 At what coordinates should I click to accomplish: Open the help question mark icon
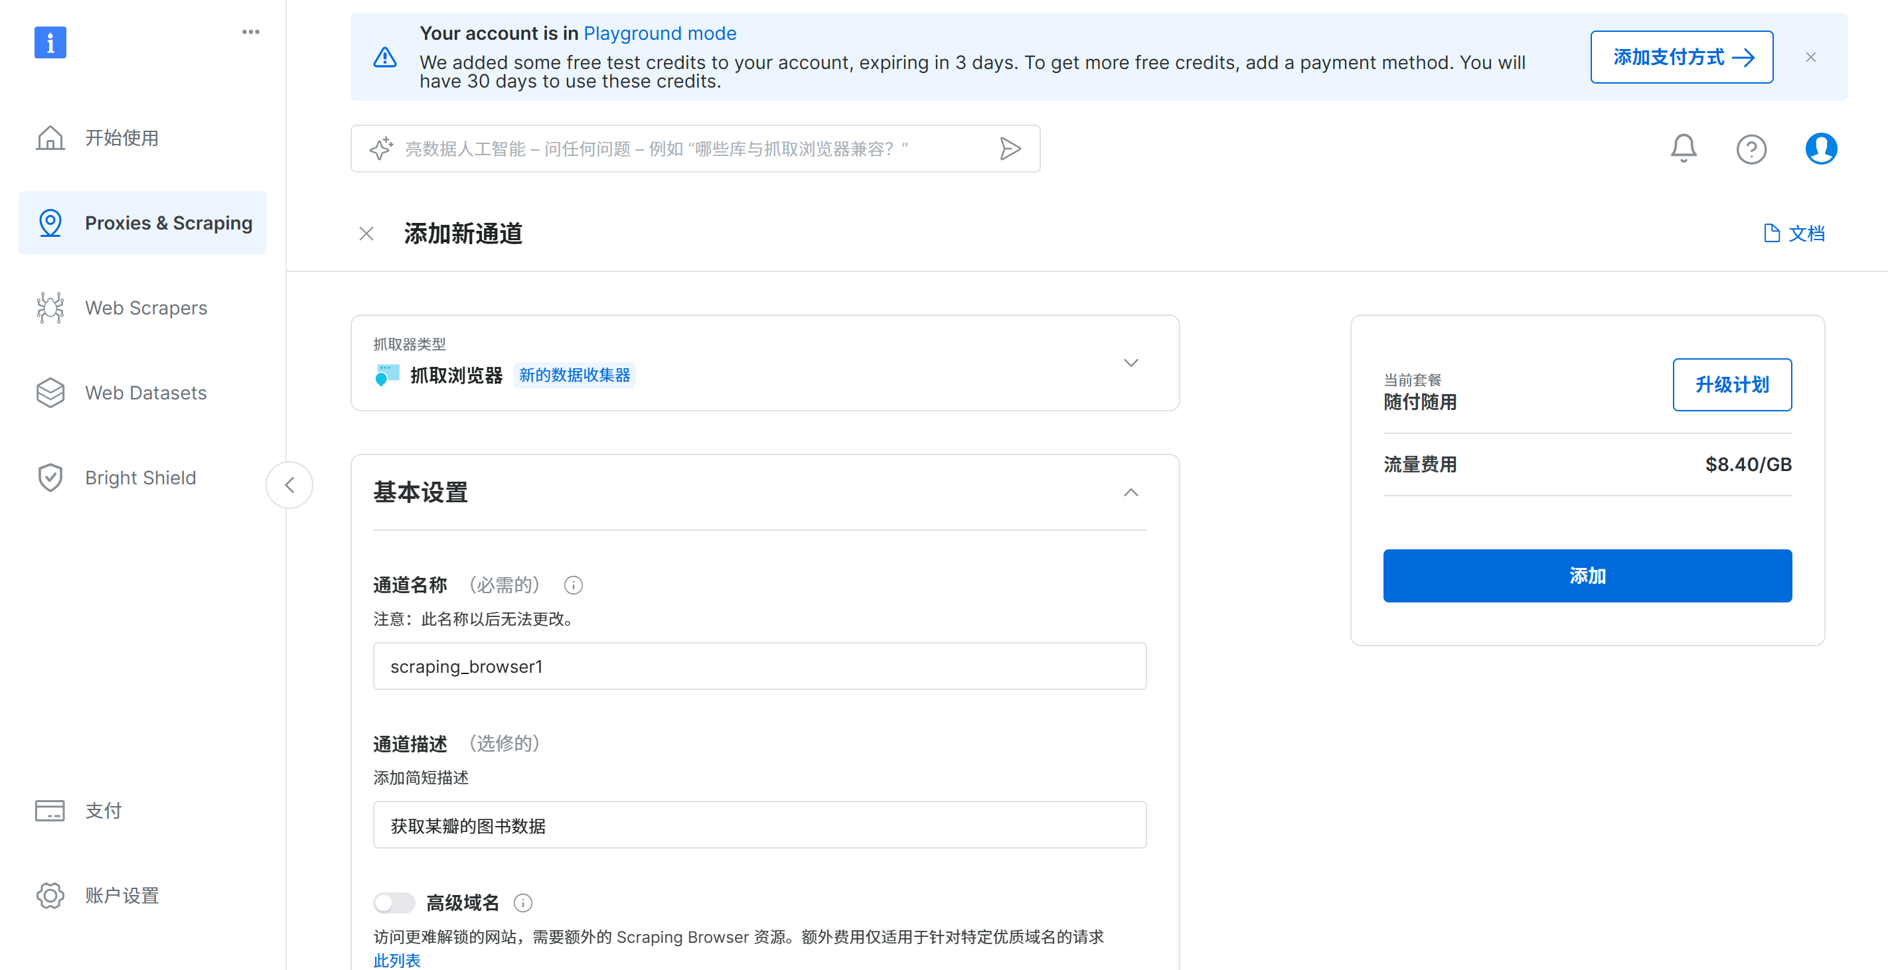[x=1751, y=149]
